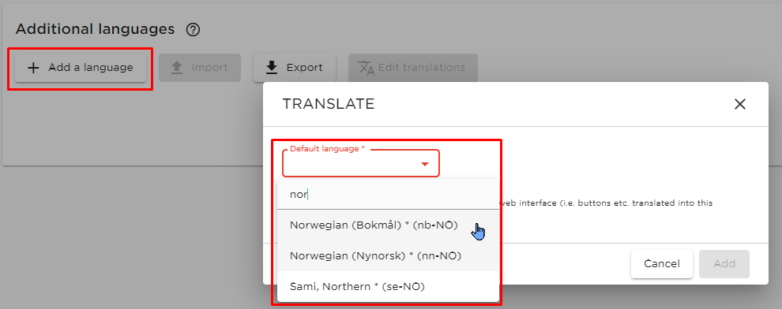782x309 pixels.
Task: Click the Edit translations button label
Action: [x=422, y=68]
